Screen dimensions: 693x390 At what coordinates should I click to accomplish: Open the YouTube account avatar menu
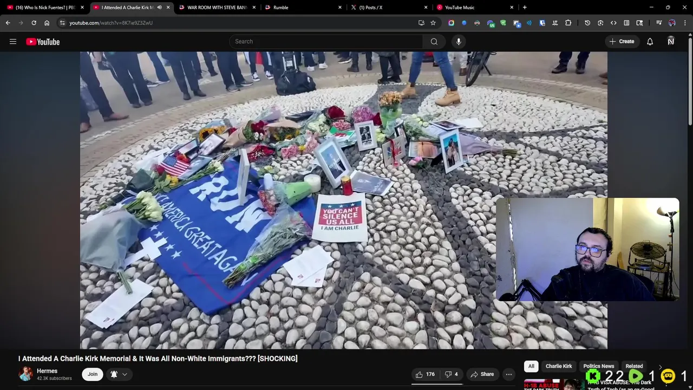[671, 42]
